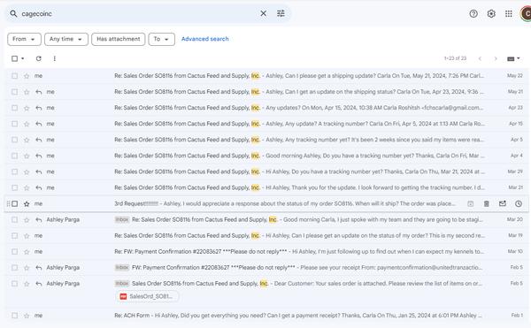Image resolution: width=531 pixels, height=328 pixels.
Task: Star the May 21 email
Action: [x=27, y=92]
